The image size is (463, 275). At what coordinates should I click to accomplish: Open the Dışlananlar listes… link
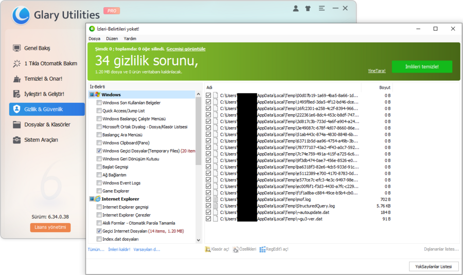click(x=441, y=249)
